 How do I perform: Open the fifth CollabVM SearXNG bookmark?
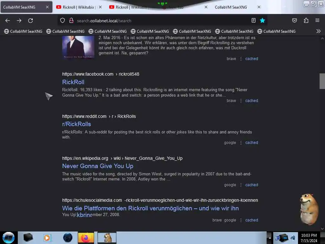pyautogui.click(x=192, y=31)
